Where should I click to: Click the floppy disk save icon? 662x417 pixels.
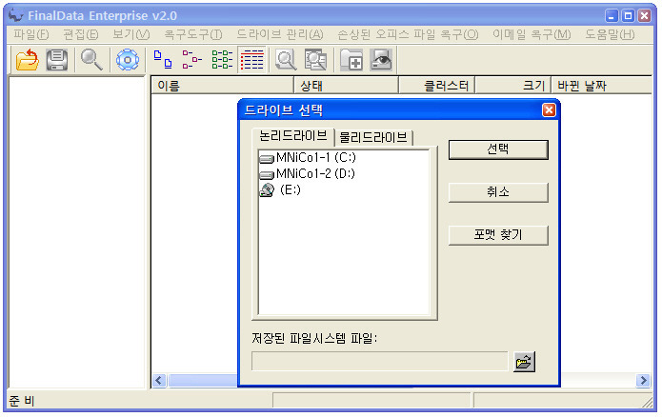pyautogui.click(x=57, y=60)
